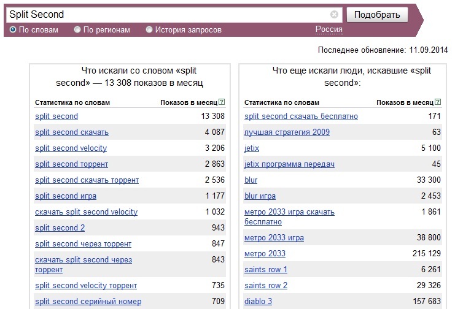Open the 'метро 2033' keyword link
Viewport: 455px width, 309px height.
[265, 254]
